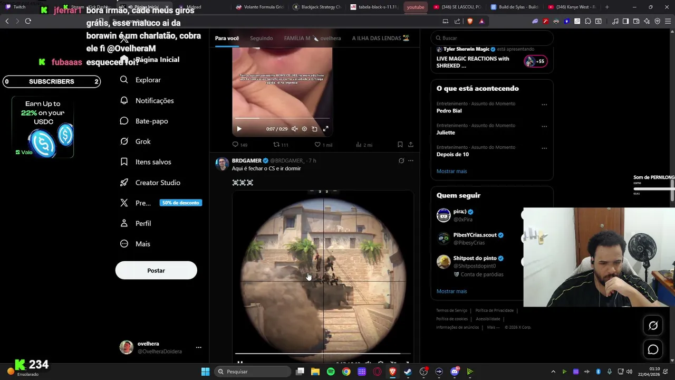This screenshot has width=675, height=380.
Task: Seek the CS video's progress bar
Action: 323,354
